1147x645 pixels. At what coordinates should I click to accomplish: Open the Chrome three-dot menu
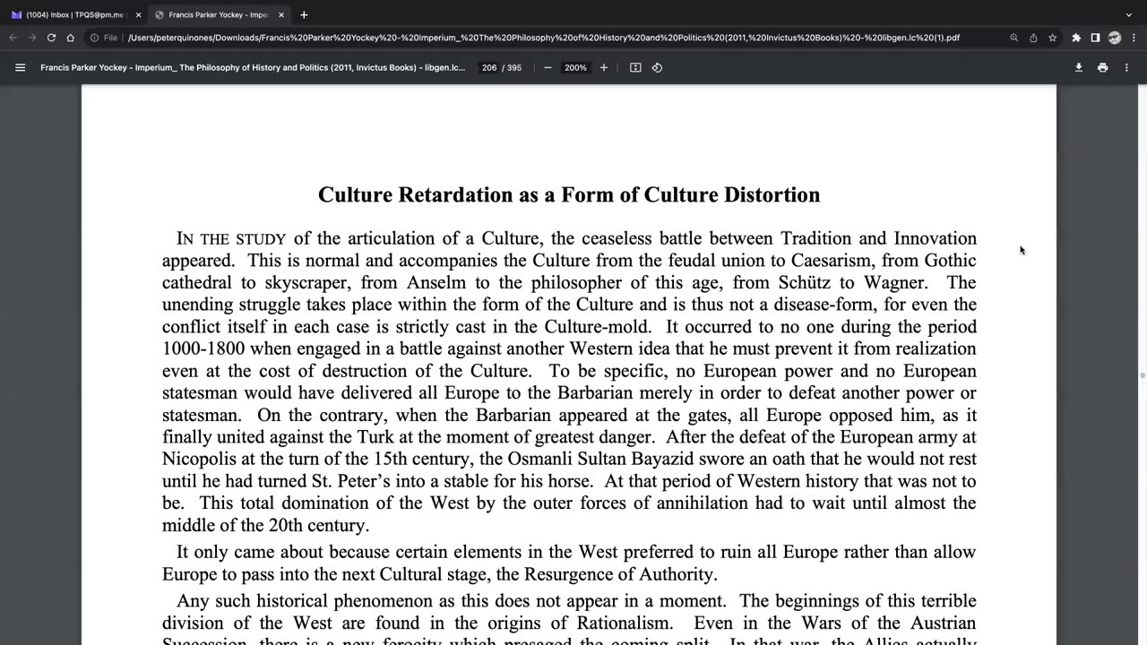coord(1134,38)
